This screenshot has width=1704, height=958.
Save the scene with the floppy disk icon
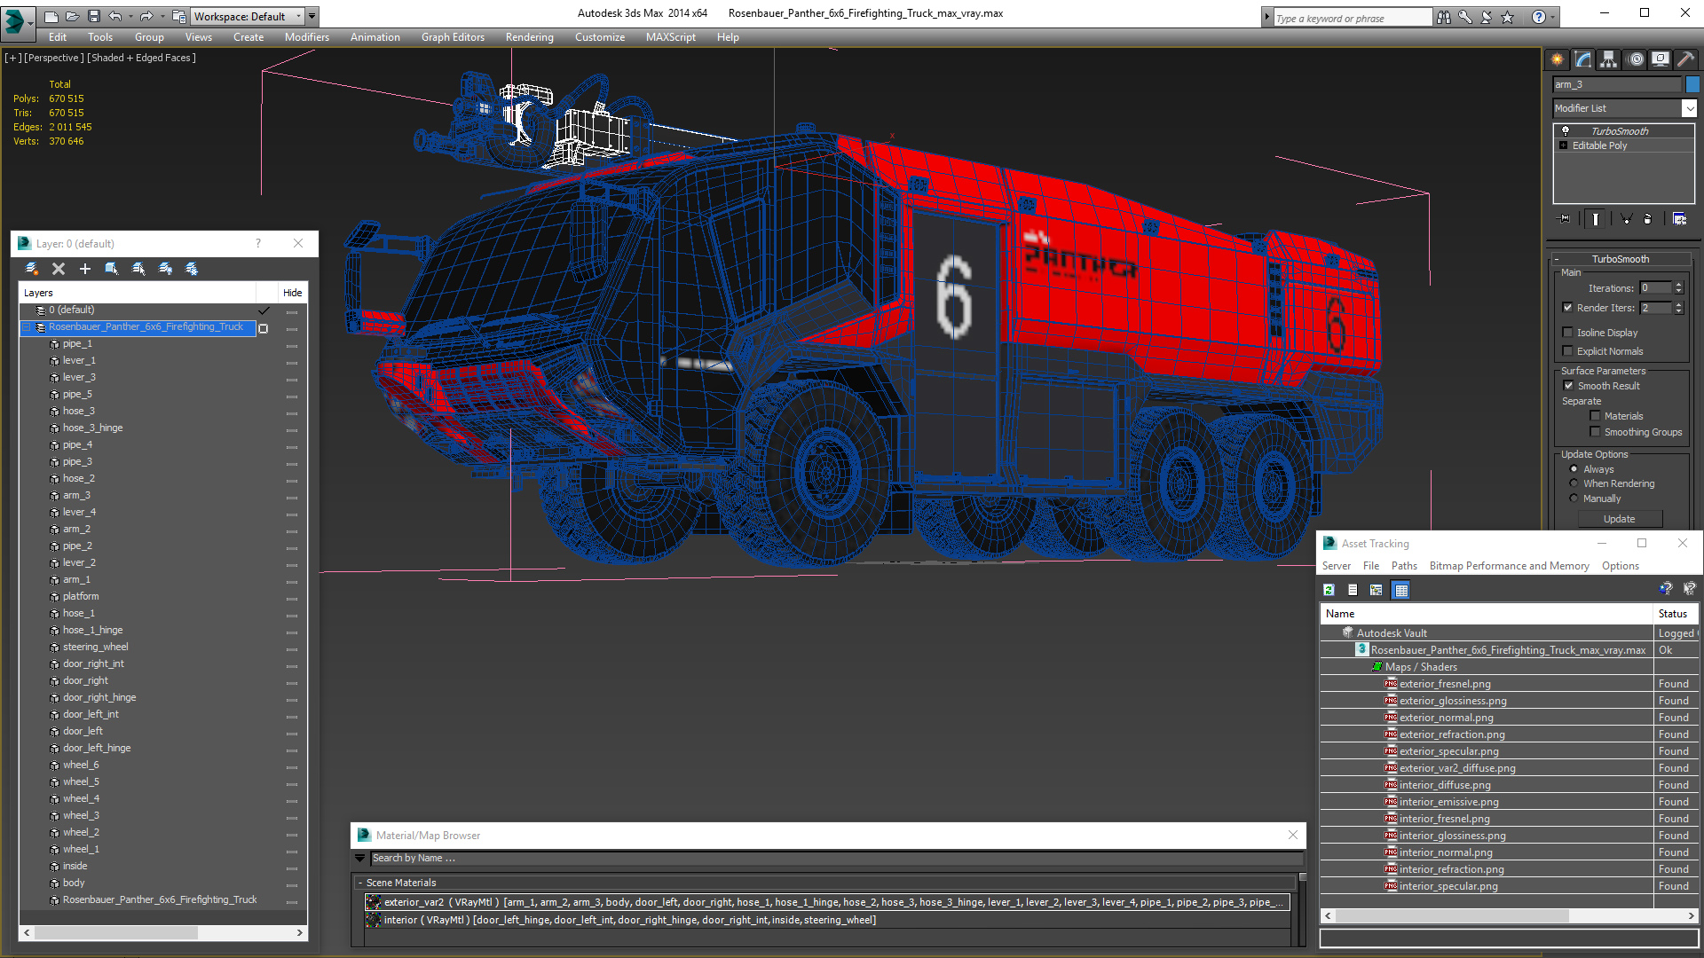point(93,16)
